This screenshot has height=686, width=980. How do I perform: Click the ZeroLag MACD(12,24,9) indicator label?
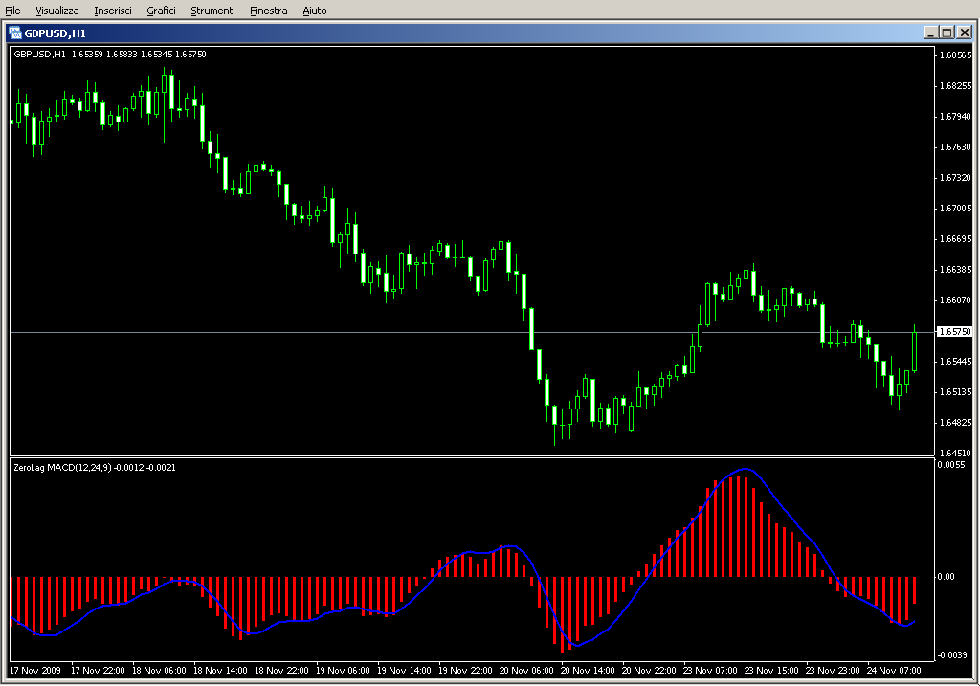95,467
